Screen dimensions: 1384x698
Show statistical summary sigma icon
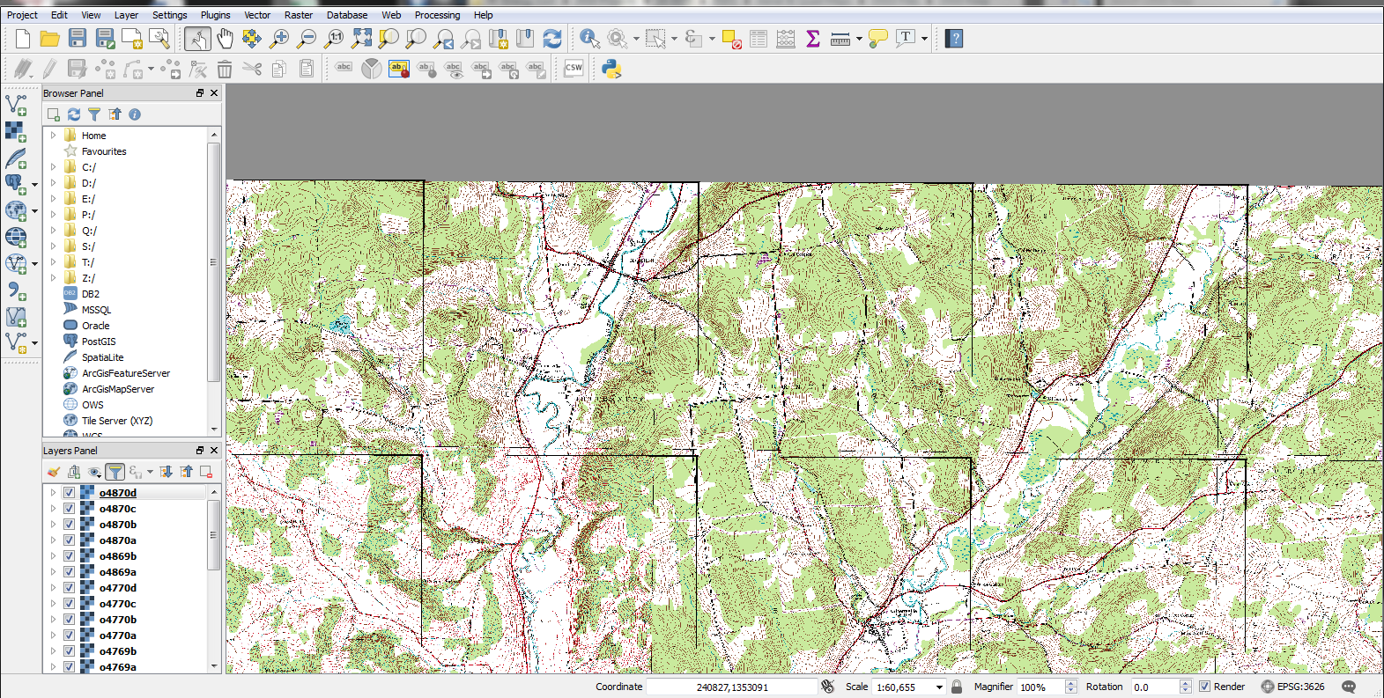(813, 39)
